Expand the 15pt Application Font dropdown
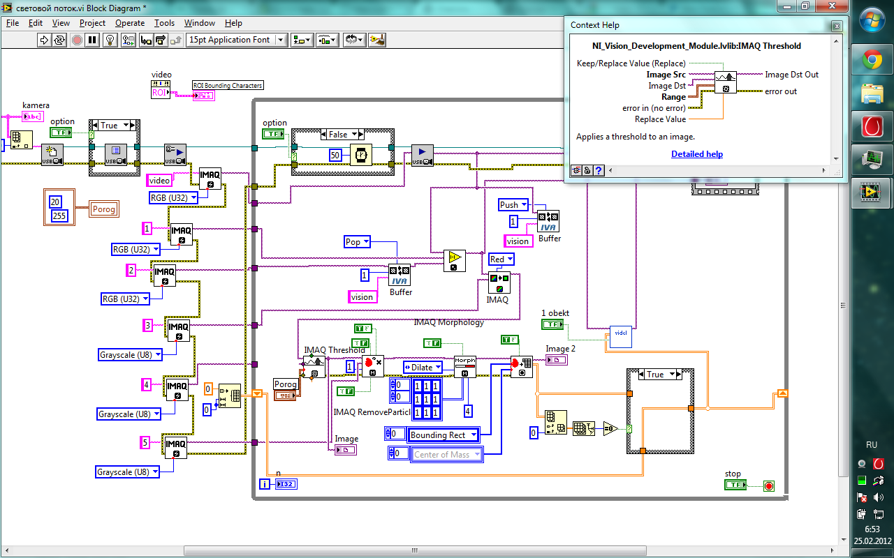Viewport: 894px width, 558px height. (x=280, y=40)
